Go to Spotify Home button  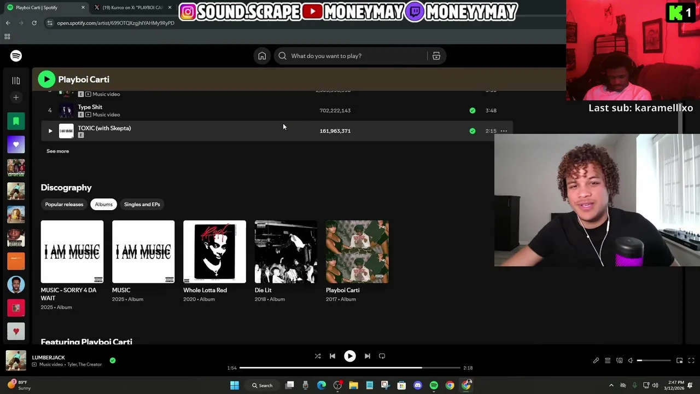click(x=262, y=56)
